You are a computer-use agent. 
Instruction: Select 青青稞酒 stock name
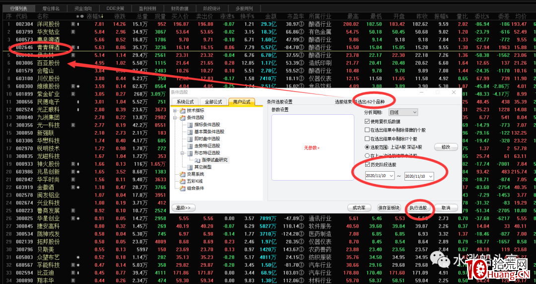[x=48, y=47]
